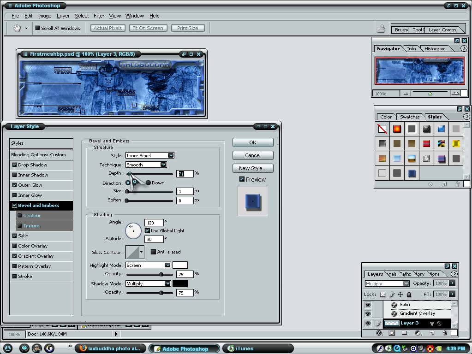This screenshot has height=354, width=472.
Task: Collapse Layer 3 effects list triangle
Action: 432,324
